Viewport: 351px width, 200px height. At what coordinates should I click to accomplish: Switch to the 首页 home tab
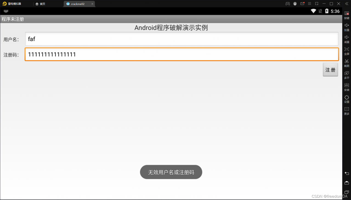coord(40,4)
